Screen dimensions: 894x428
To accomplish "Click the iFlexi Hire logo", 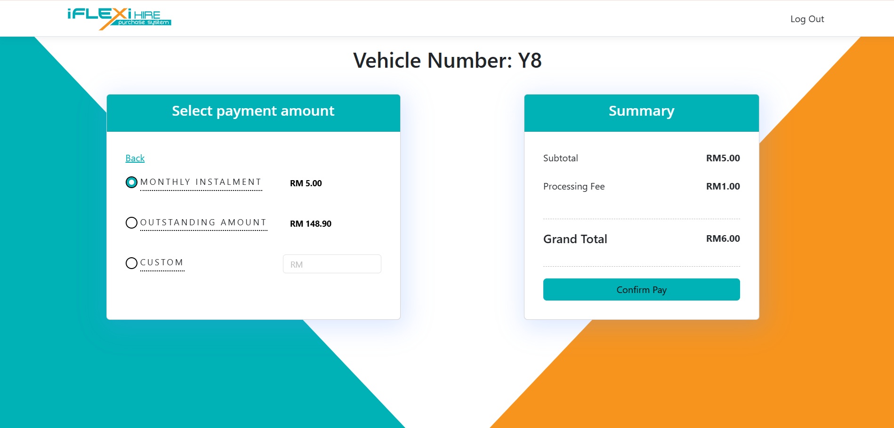I will [x=119, y=19].
